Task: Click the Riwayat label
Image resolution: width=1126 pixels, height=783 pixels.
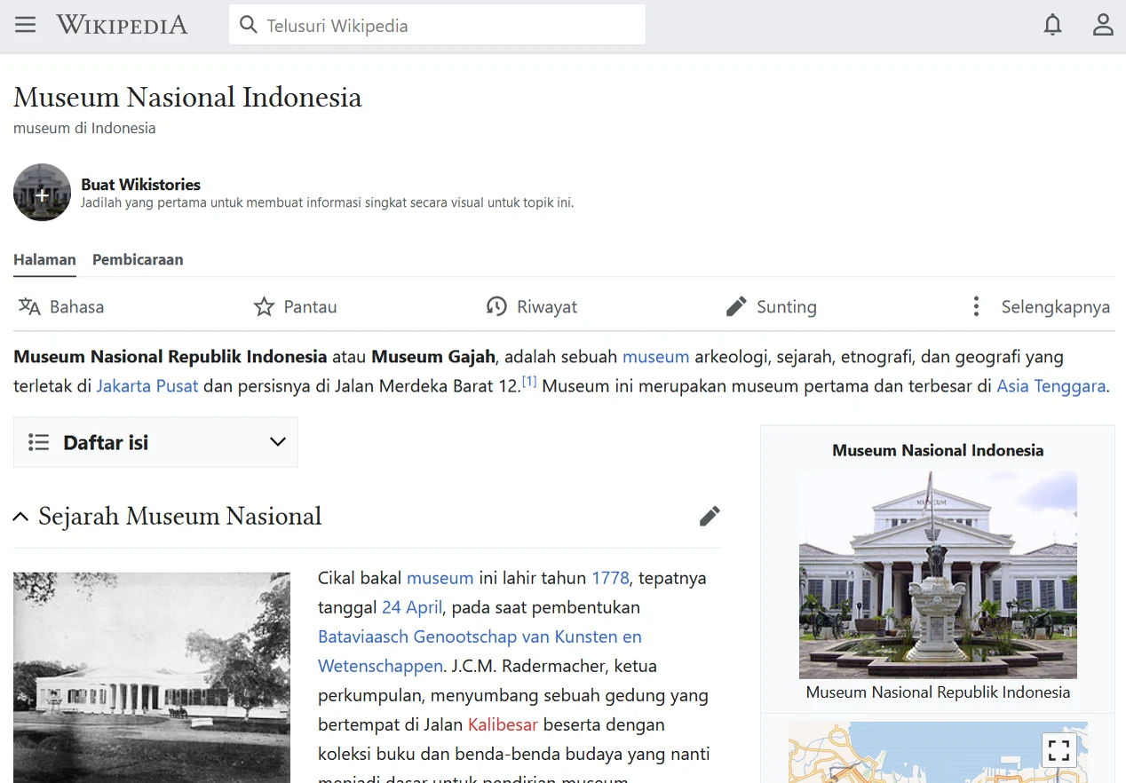Action: coord(547,307)
